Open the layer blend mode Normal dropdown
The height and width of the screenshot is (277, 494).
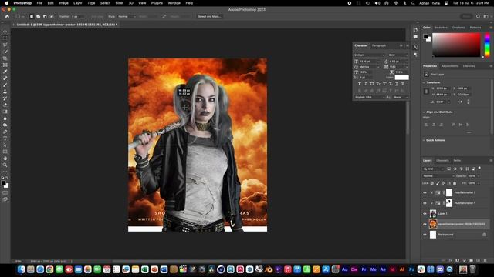438,176
